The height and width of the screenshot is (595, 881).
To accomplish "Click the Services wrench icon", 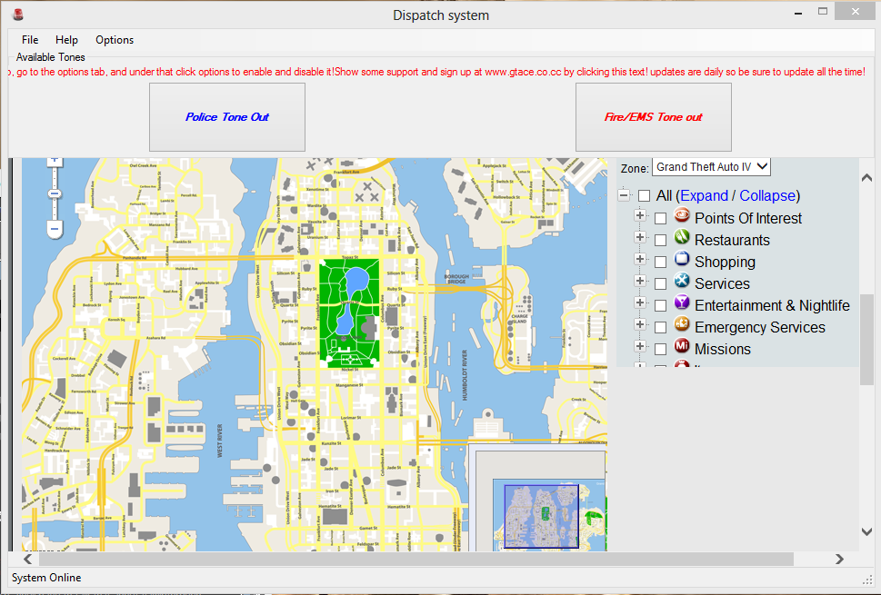I will click(682, 283).
